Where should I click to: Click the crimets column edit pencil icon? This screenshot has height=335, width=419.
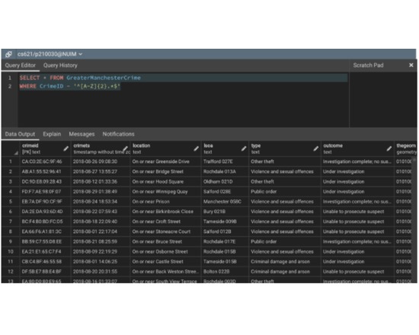(125, 148)
